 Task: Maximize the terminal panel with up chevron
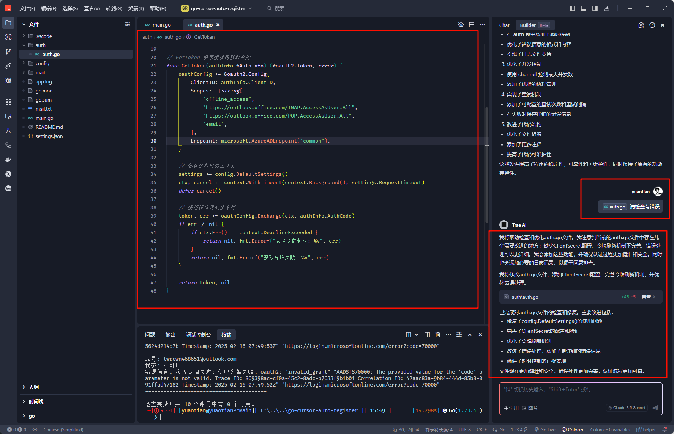click(x=470, y=335)
